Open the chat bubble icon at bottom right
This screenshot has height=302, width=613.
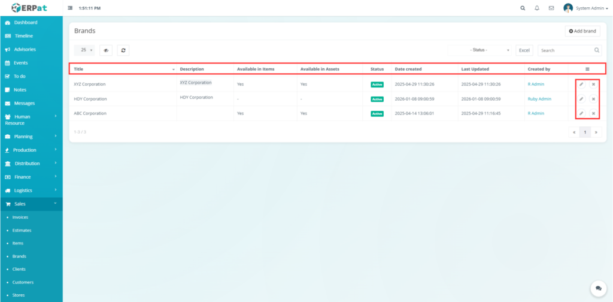pyautogui.click(x=597, y=288)
